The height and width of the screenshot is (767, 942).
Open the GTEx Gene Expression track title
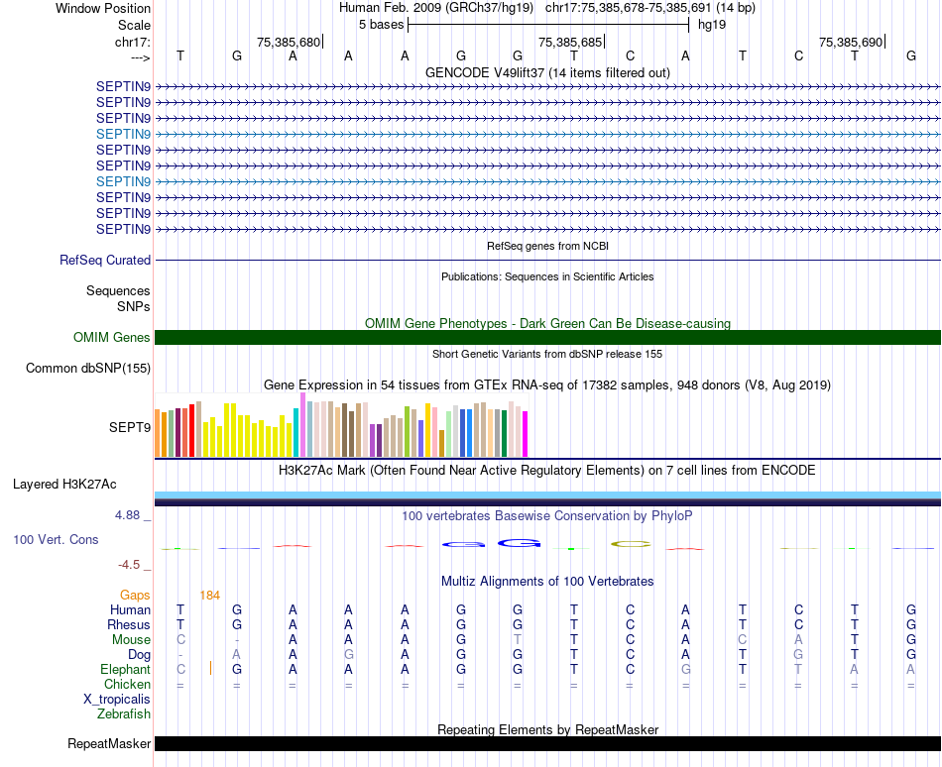click(547, 385)
